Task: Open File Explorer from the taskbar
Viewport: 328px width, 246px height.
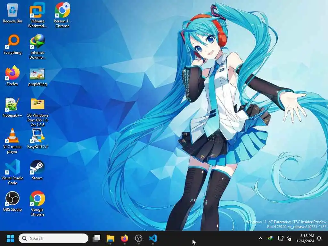Action: pos(111,238)
